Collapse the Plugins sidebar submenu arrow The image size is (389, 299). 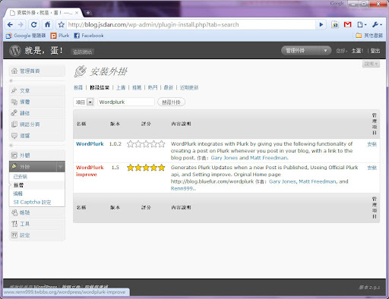[x=61, y=167]
